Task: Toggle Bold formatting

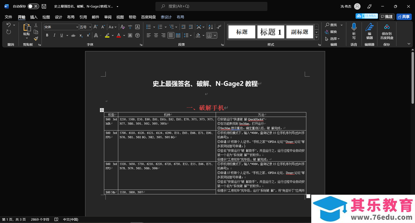Action: coord(47,35)
